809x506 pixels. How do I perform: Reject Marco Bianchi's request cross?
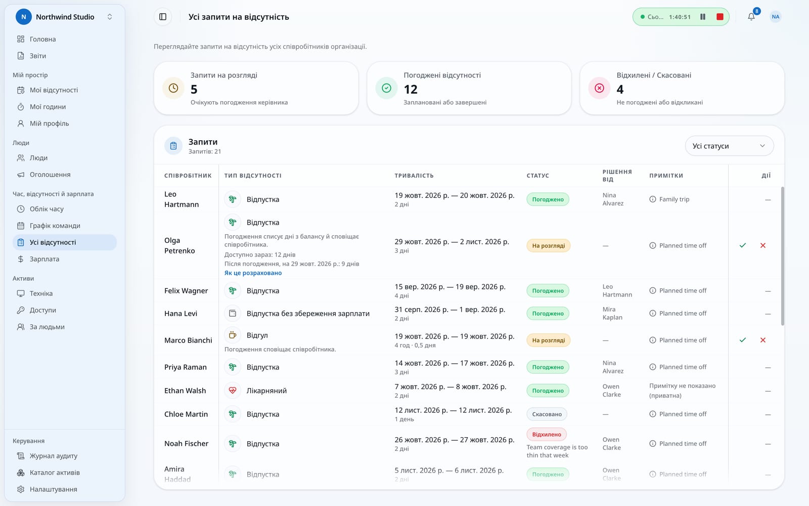[x=763, y=340]
